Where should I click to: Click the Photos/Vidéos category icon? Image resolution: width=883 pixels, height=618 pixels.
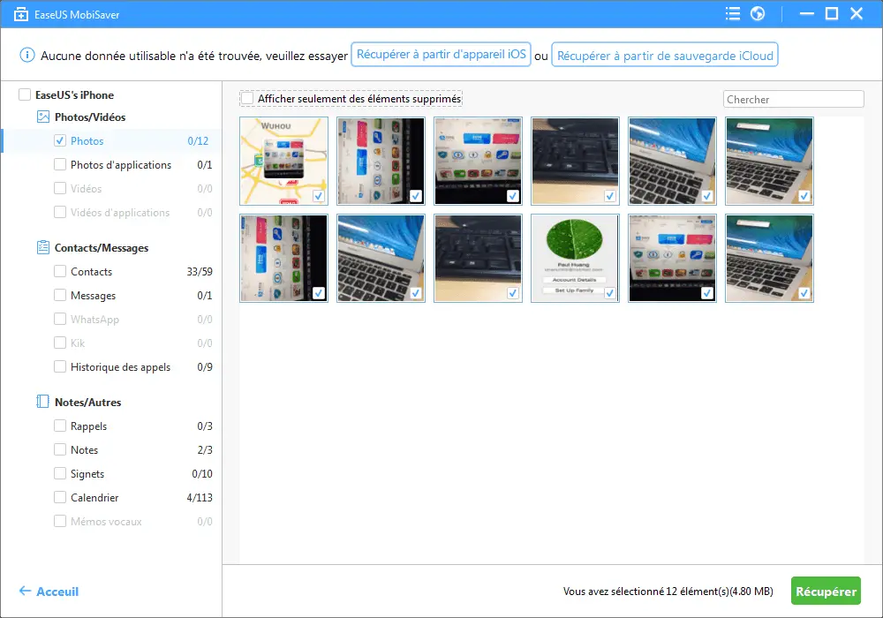(x=42, y=117)
